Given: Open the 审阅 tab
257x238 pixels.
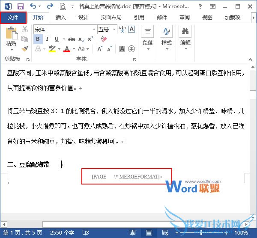Looking at the screenshot, I should (185, 18).
